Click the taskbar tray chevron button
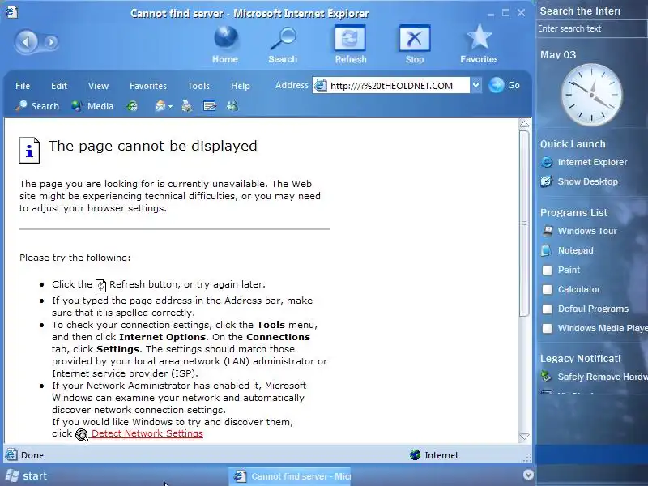The width and height of the screenshot is (648, 486). pos(528,475)
